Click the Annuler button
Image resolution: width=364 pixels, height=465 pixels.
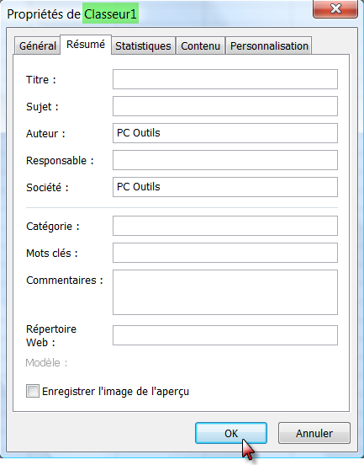tap(314, 433)
